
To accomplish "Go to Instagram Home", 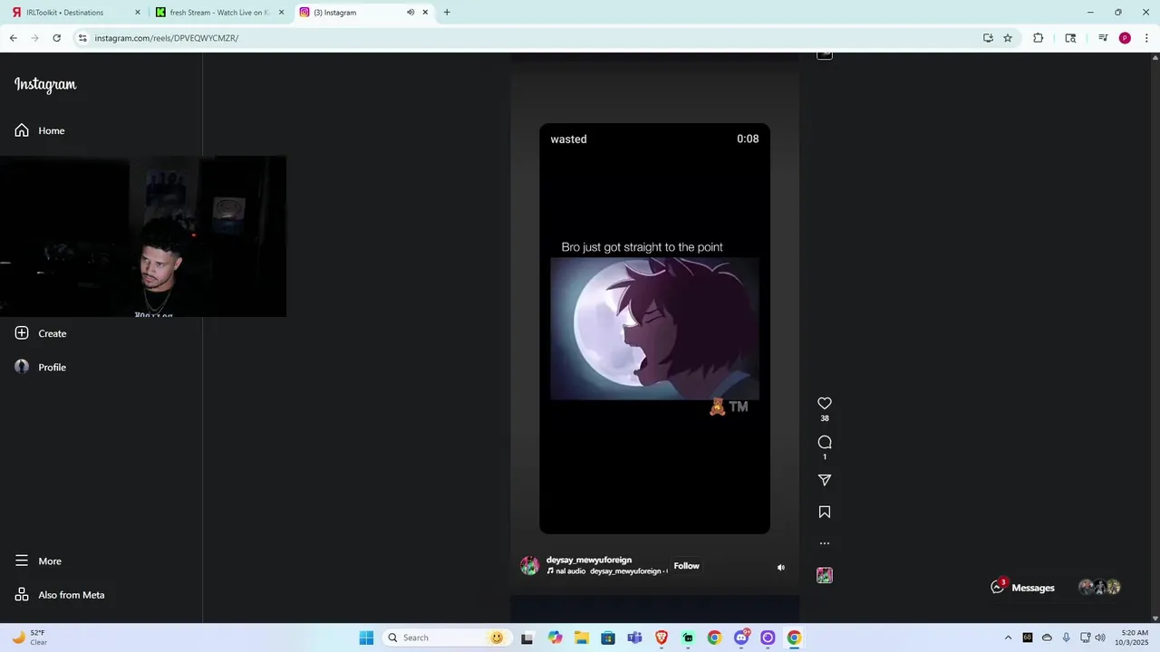I will (x=40, y=130).
